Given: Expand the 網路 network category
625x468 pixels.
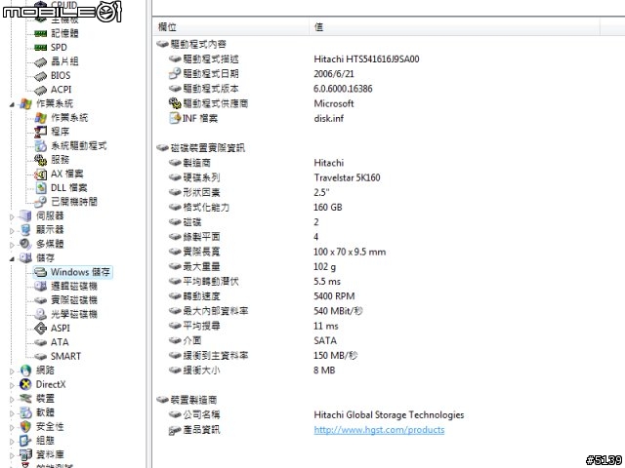Looking at the screenshot, I should click(12, 371).
